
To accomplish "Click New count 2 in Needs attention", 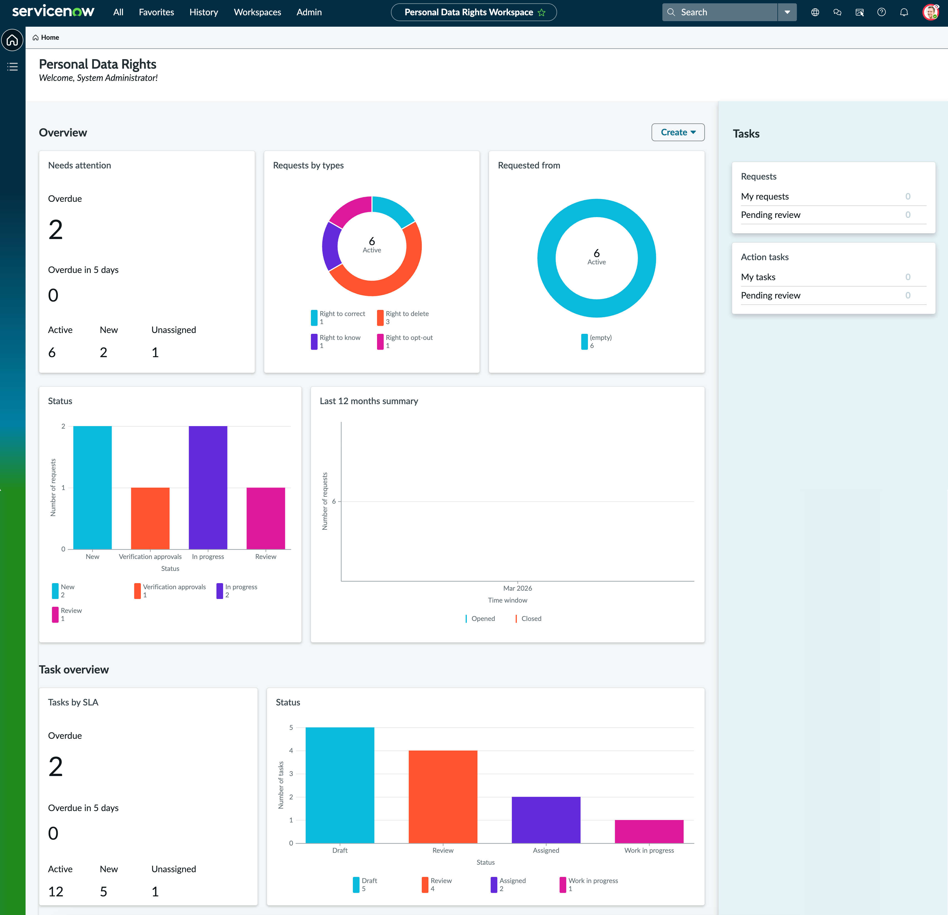I will coord(104,353).
